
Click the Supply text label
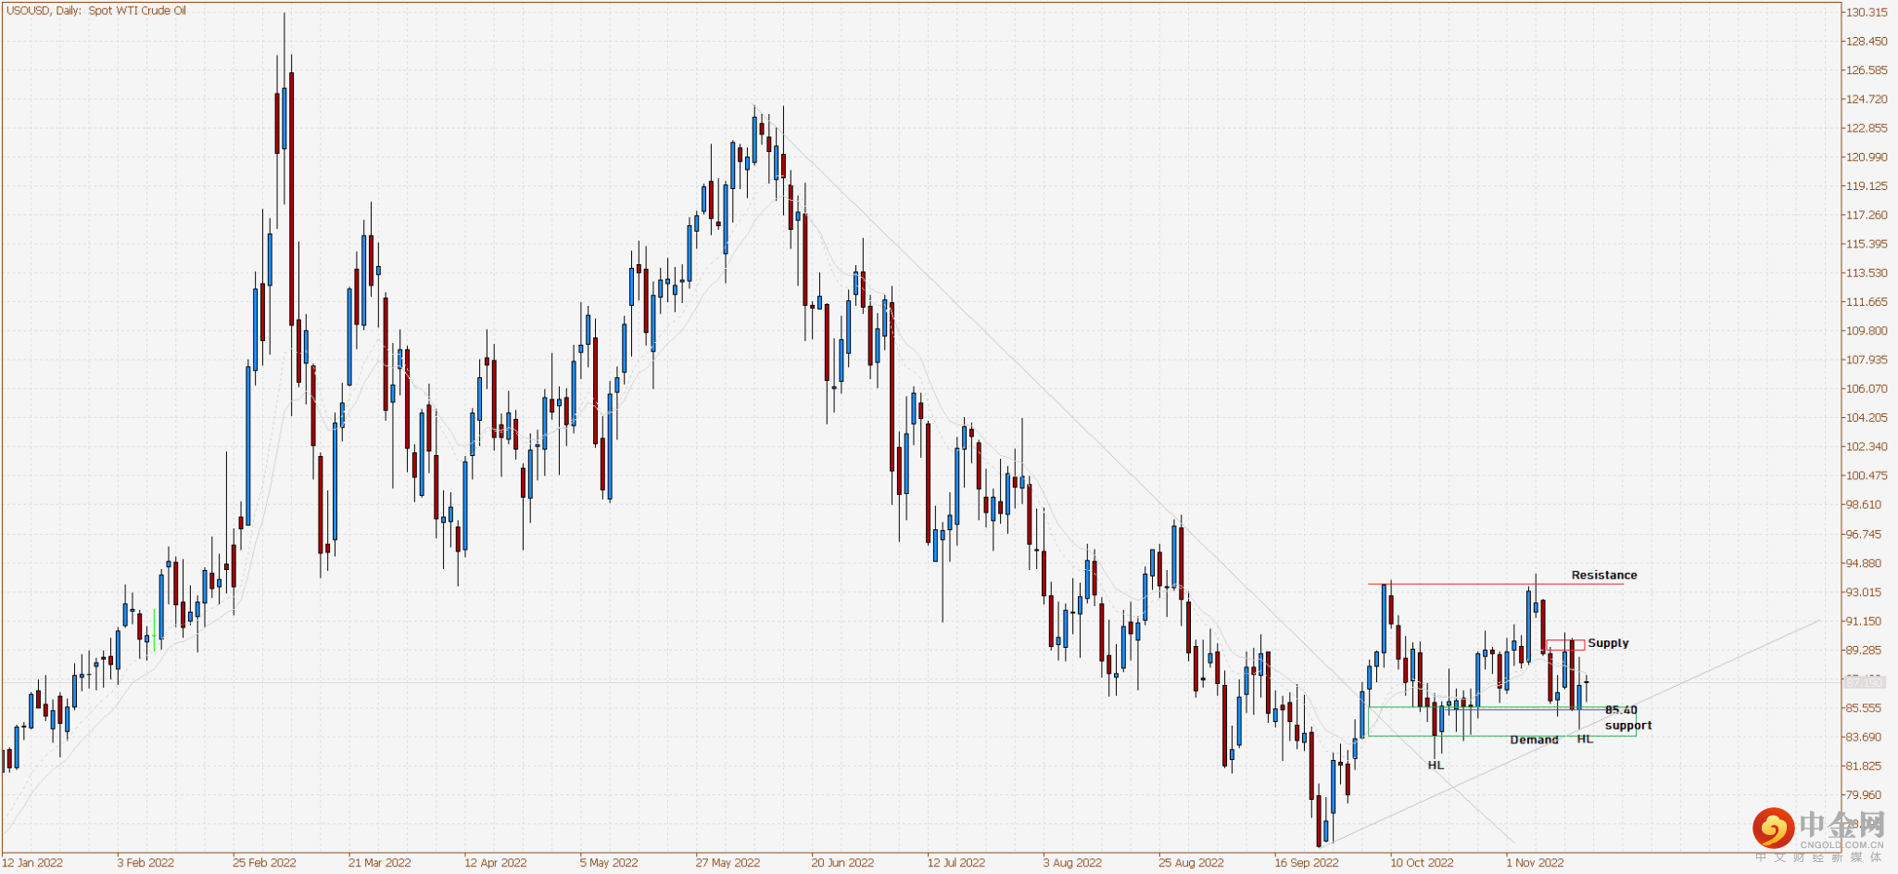click(1608, 643)
